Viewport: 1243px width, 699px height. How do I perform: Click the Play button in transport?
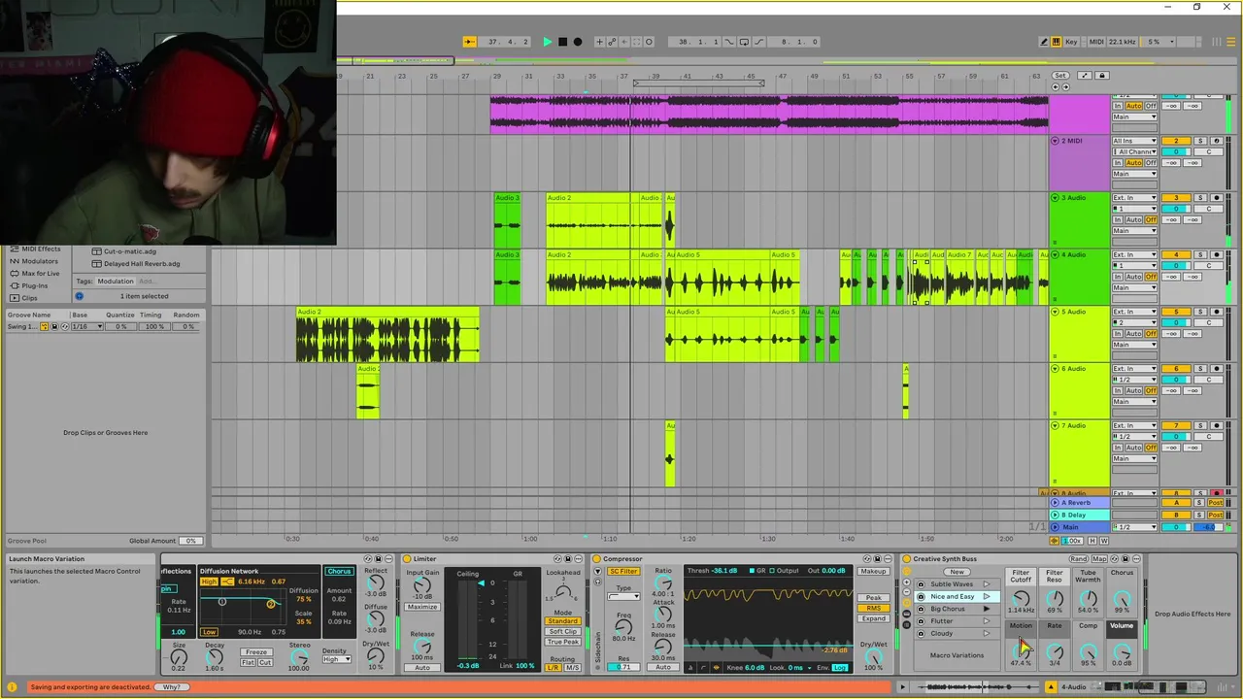(x=547, y=42)
